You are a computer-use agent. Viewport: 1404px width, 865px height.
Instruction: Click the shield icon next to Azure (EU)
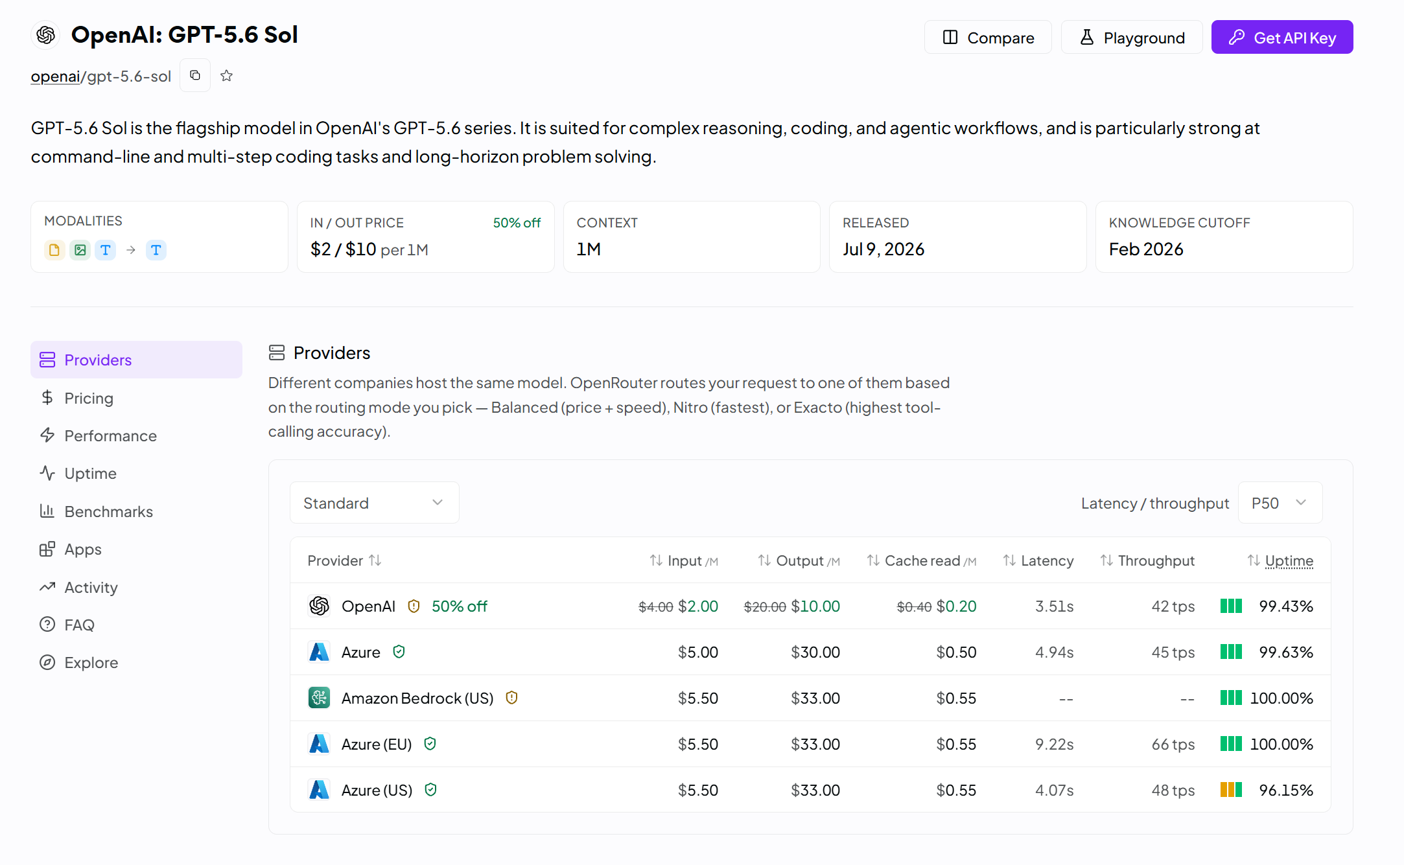coord(430,744)
